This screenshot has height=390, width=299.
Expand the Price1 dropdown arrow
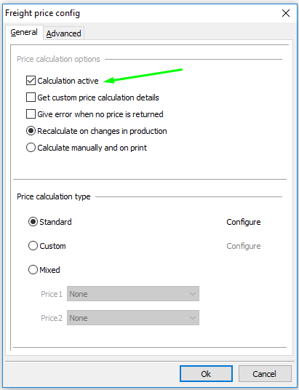[193, 294]
